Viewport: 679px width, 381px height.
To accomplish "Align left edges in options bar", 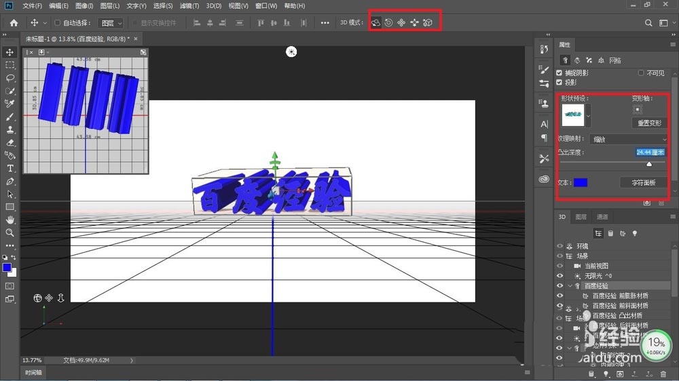I will [197, 23].
